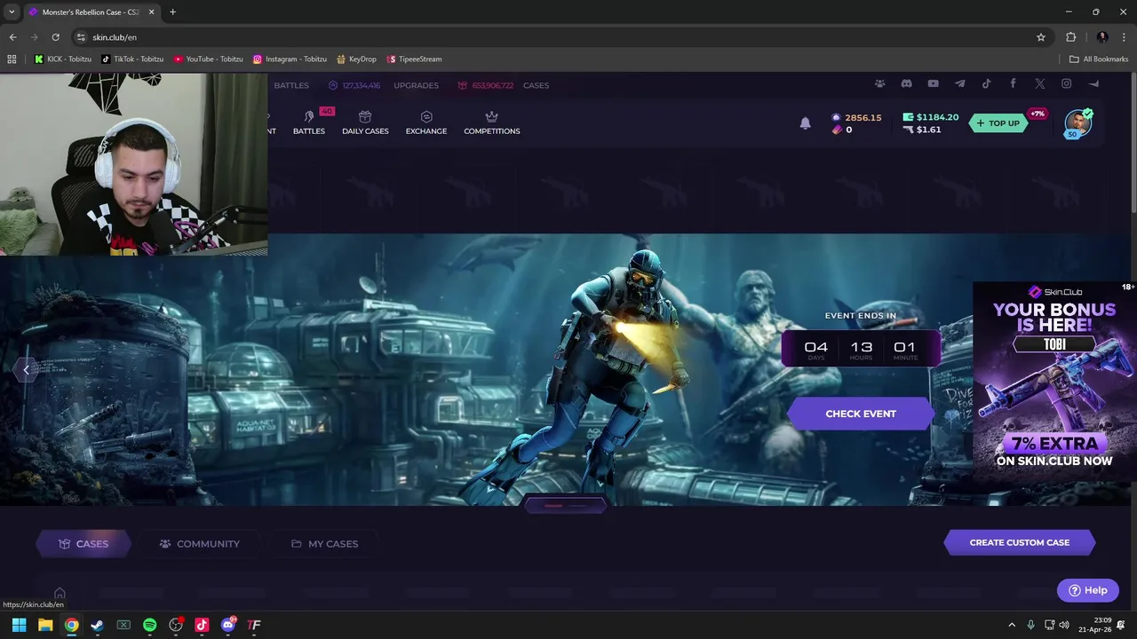Open the Chrome three-dot menu
Screen dimensions: 1137x639
click(x=1125, y=37)
